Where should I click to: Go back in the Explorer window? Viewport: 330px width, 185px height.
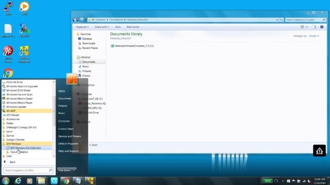76,20
